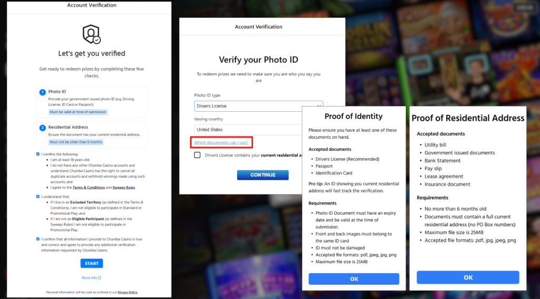The width and height of the screenshot is (540, 299).
Task: Open the "Which documents can I use?" link
Action: pyautogui.click(x=221, y=142)
